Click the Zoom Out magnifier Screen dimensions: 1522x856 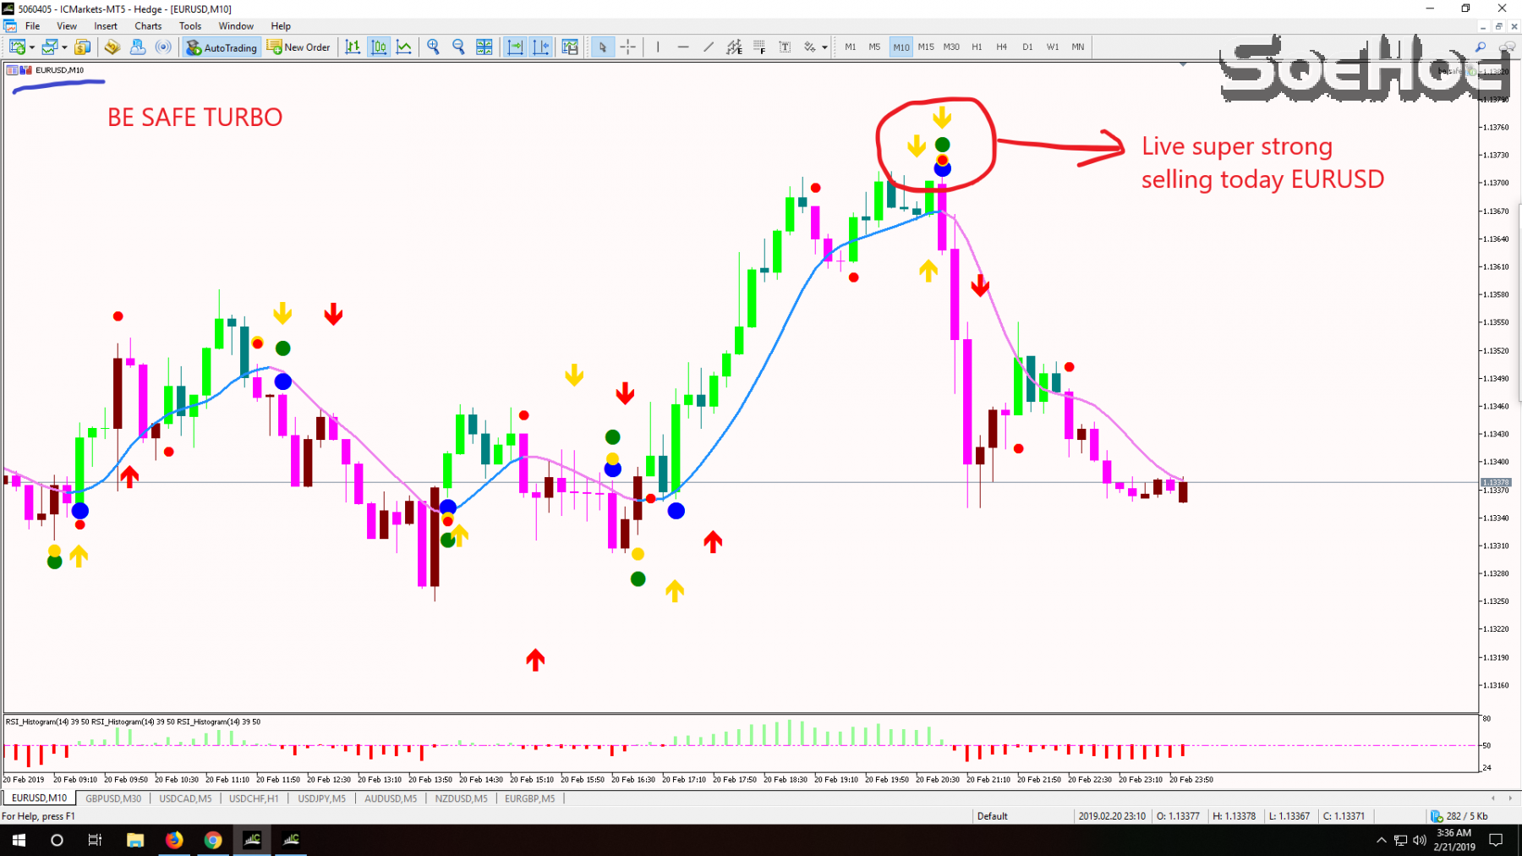click(458, 47)
